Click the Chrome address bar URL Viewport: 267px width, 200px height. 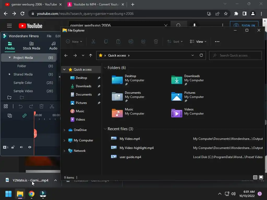85,14
